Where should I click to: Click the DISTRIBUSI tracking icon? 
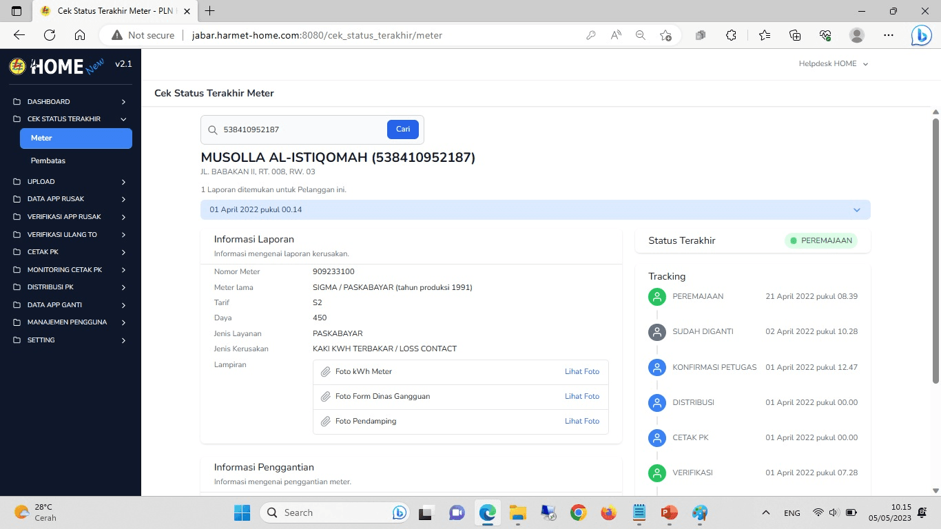coord(657,402)
